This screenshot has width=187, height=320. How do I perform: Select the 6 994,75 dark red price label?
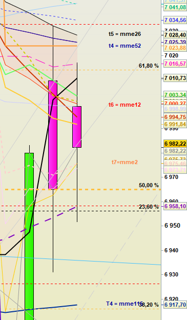pyautogui.click(x=175, y=117)
